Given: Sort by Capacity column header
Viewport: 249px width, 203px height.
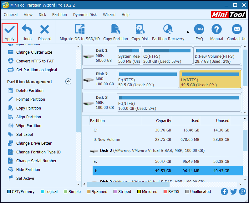Looking at the screenshot, I should (157, 120).
